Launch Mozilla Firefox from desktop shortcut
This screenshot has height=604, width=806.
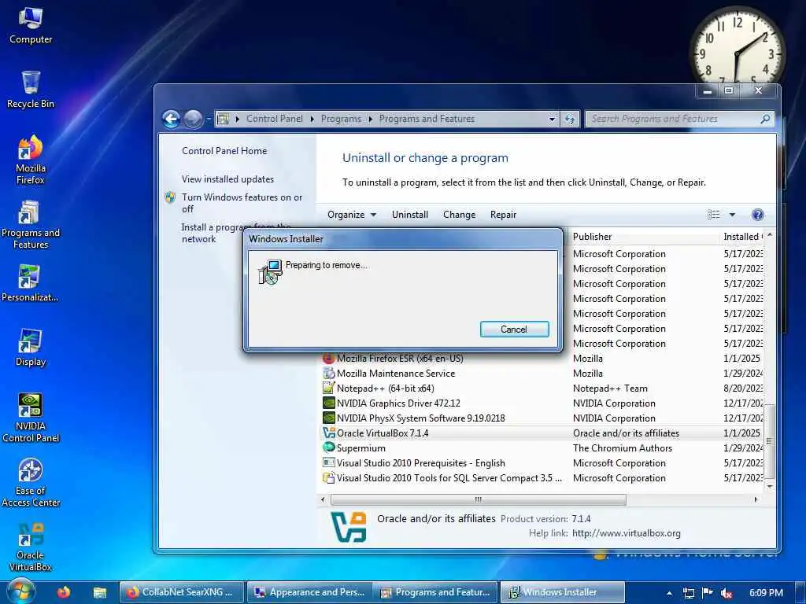coord(31,160)
